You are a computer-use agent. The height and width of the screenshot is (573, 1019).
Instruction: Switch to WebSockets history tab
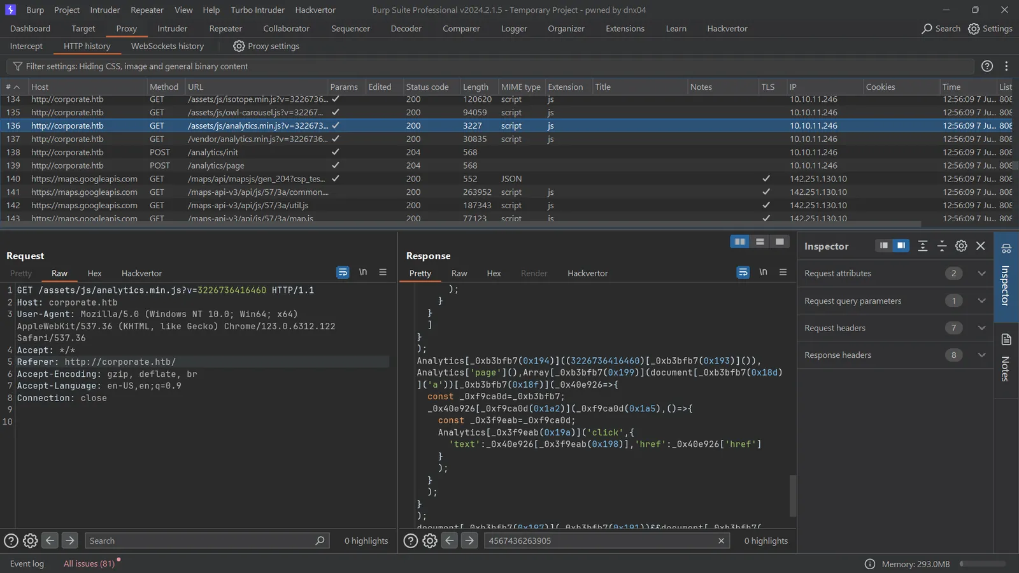167,46
